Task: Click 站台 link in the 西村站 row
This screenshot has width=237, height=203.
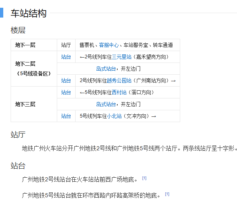Action: pyautogui.click(x=66, y=92)
